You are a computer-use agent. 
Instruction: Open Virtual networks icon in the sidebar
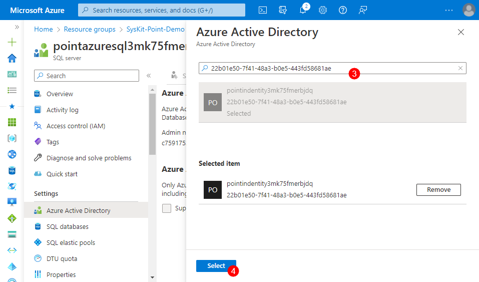12,250
